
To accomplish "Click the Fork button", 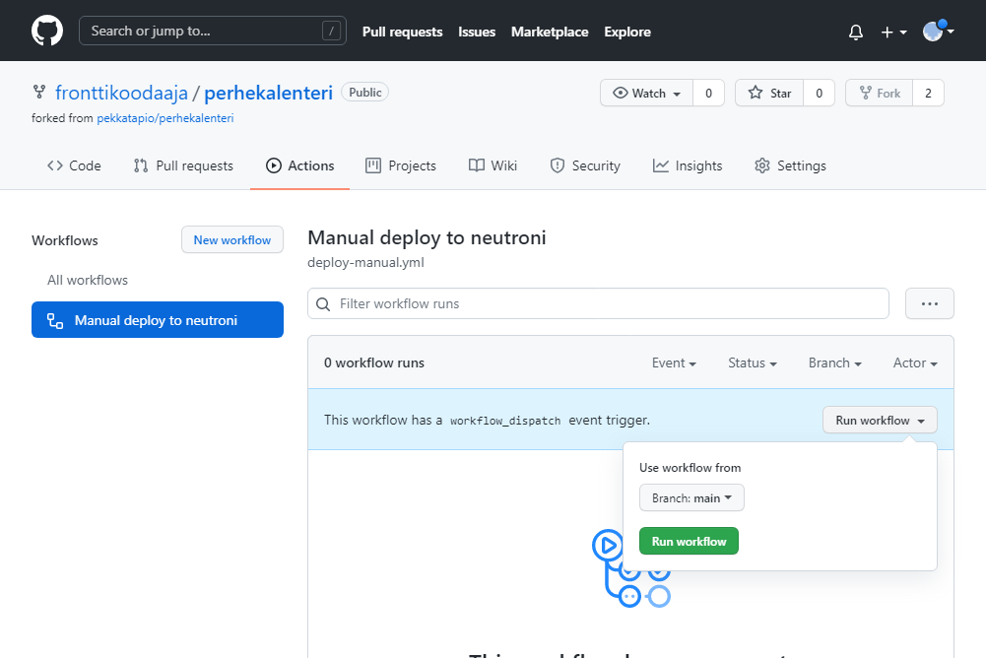I will coord(879,94).
